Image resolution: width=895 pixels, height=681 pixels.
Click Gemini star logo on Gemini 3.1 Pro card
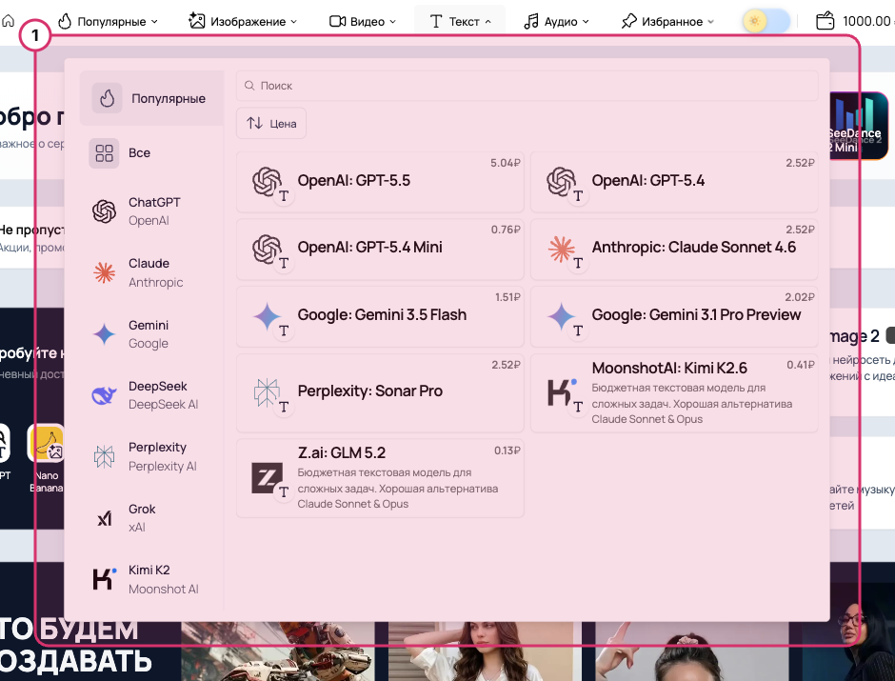pyautogui.click(x=562, y=316)
